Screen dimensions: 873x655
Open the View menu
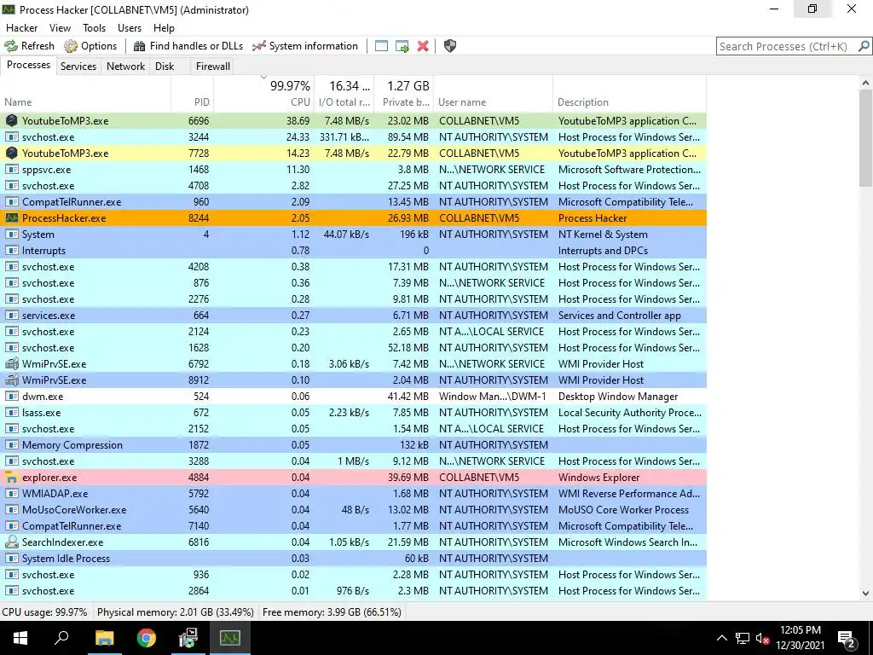click(x=60, y=28)
